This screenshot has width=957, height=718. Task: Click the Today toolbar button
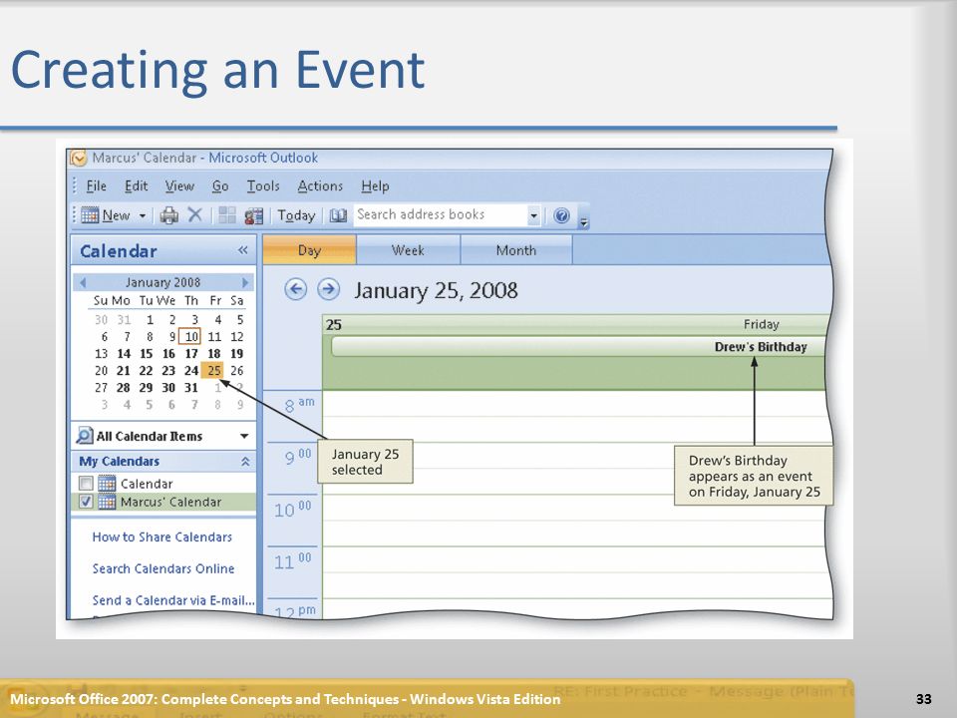(x=296, y=215)
